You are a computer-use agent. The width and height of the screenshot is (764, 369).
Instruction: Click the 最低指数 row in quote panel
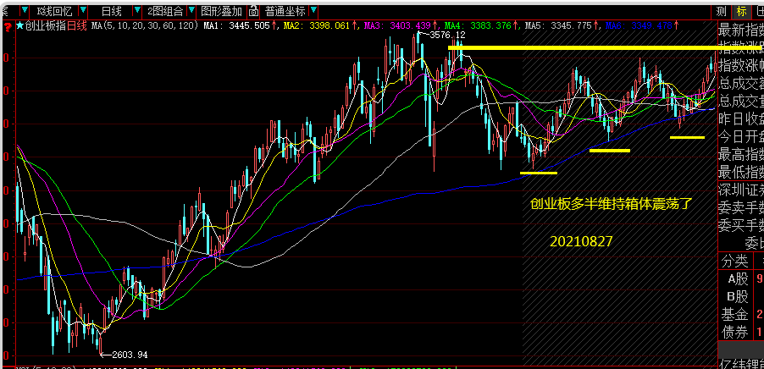[740, 171]
